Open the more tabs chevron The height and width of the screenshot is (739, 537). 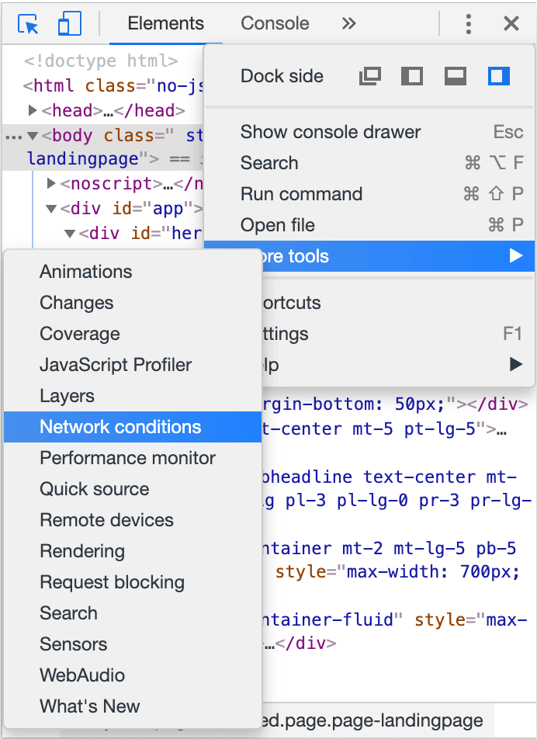(349, 24)
